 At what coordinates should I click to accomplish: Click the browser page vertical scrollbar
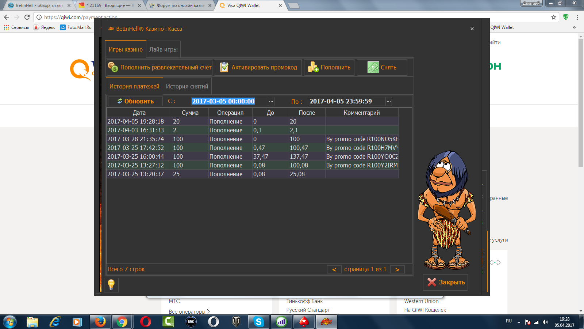pos(581,102)
